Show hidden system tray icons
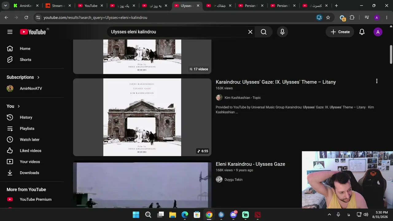Screen dimensions: 393x221 coord(329,215)
